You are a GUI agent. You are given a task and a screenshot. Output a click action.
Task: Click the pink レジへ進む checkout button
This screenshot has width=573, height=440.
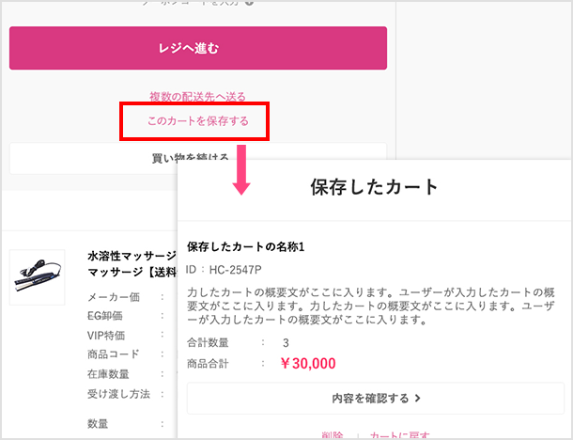(x=198, y=48)
